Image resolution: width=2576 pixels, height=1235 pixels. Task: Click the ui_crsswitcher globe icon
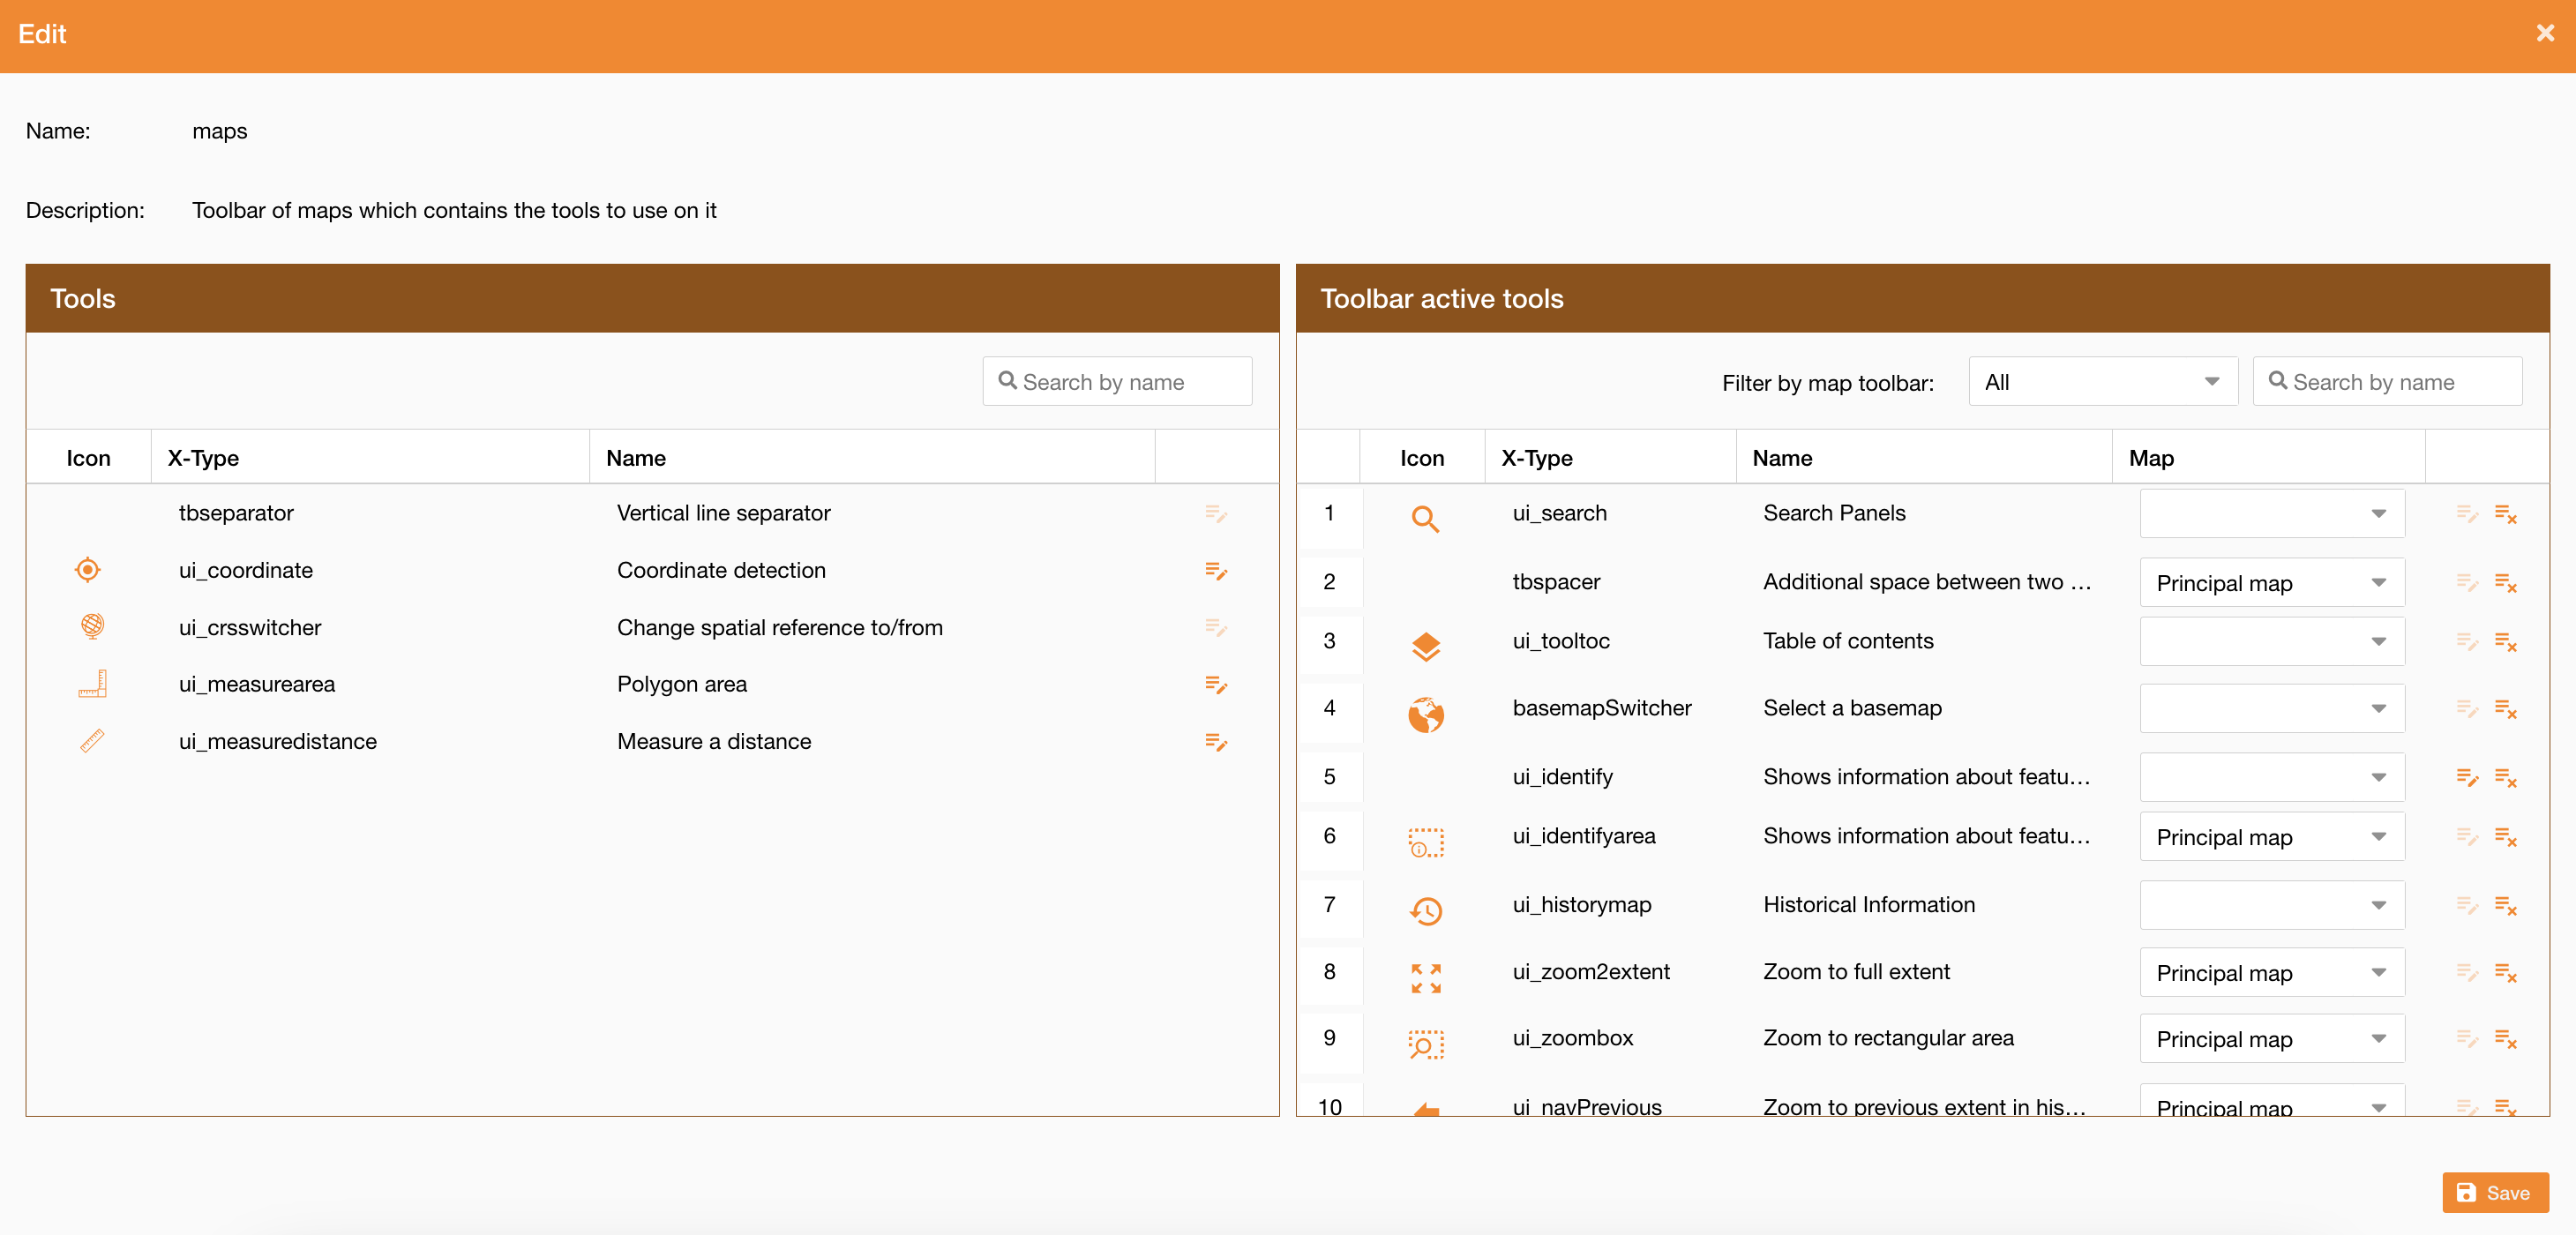tap(92, 627)
